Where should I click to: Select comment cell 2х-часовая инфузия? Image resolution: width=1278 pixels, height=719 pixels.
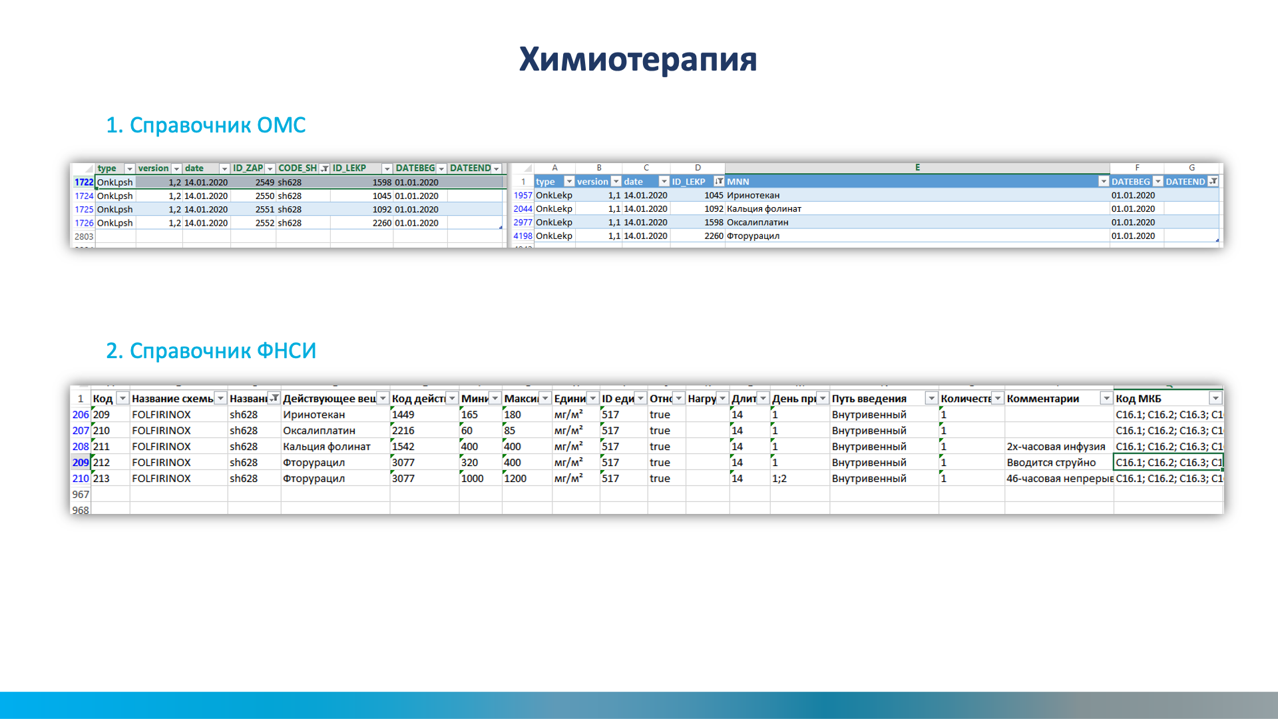pos(1059,447)
